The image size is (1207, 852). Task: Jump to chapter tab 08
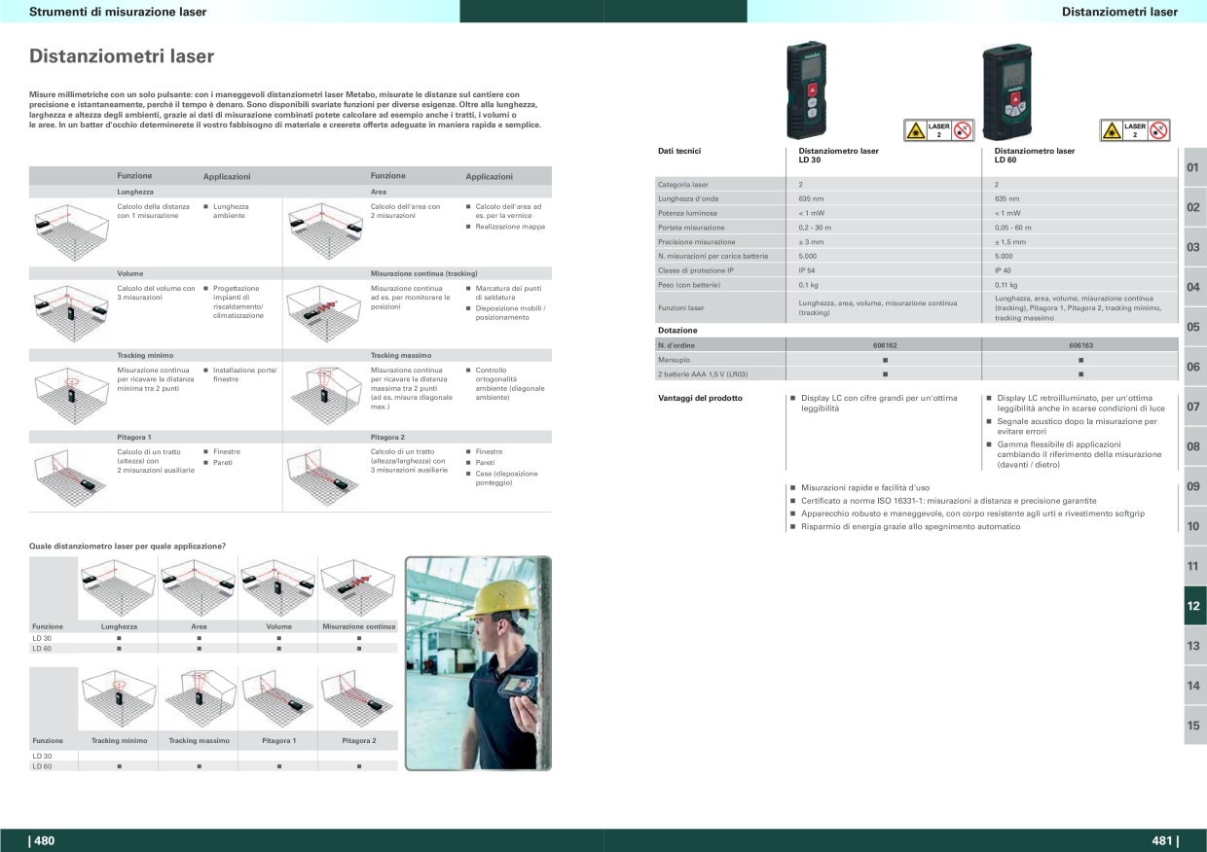coord(1194,446)
